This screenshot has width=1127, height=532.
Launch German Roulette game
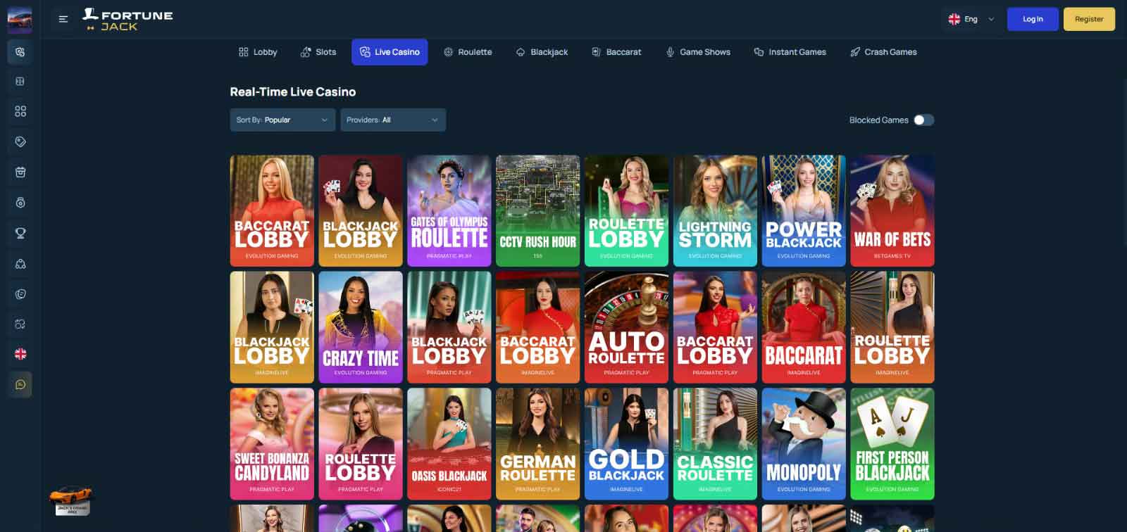(x=538, y=444)
